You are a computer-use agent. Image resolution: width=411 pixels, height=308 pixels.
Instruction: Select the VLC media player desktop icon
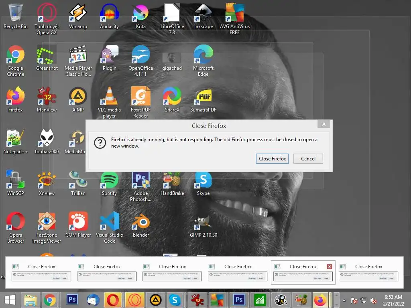click(109, 102)
